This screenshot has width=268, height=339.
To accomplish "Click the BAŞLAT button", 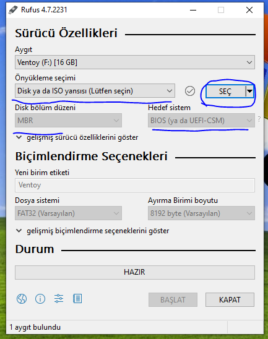I will tap(173, 300).
